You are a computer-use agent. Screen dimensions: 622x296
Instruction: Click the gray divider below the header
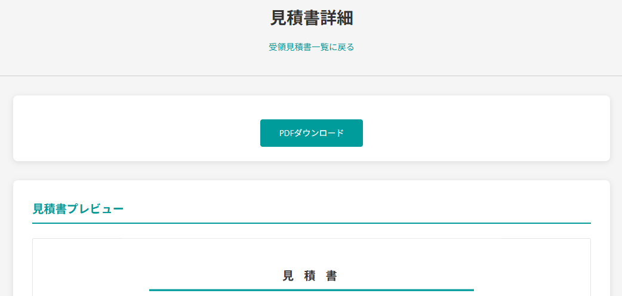pyautogui.click(x=311, y=76)
